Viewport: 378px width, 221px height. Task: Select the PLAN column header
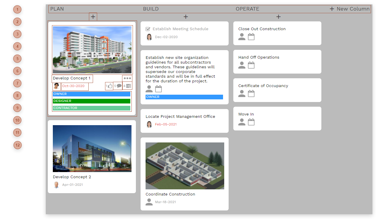57,9
